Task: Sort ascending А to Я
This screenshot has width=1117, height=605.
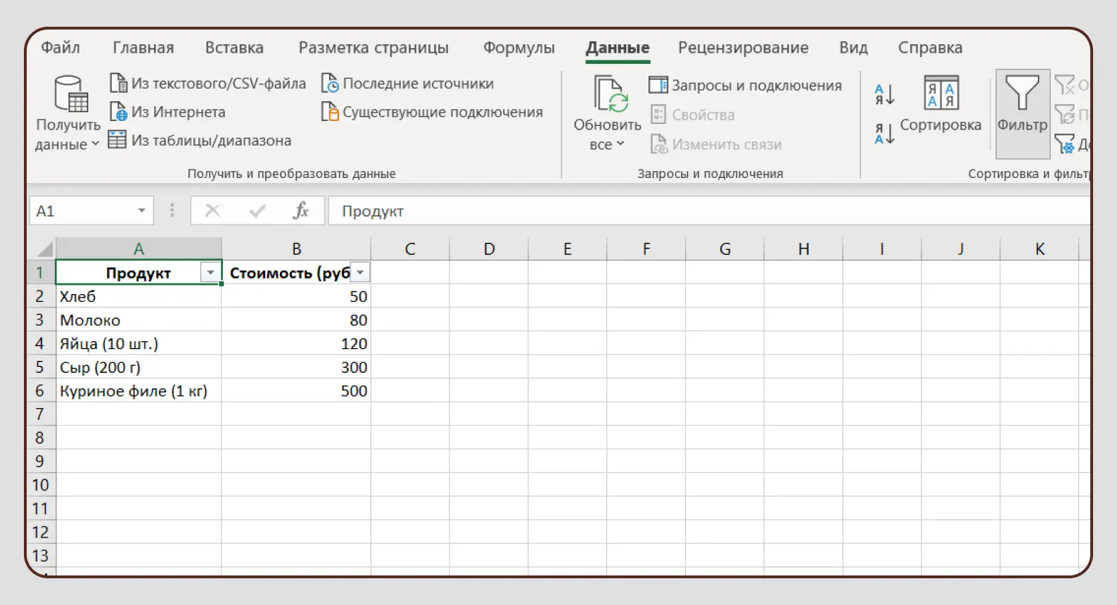Action: pos(884,94)
